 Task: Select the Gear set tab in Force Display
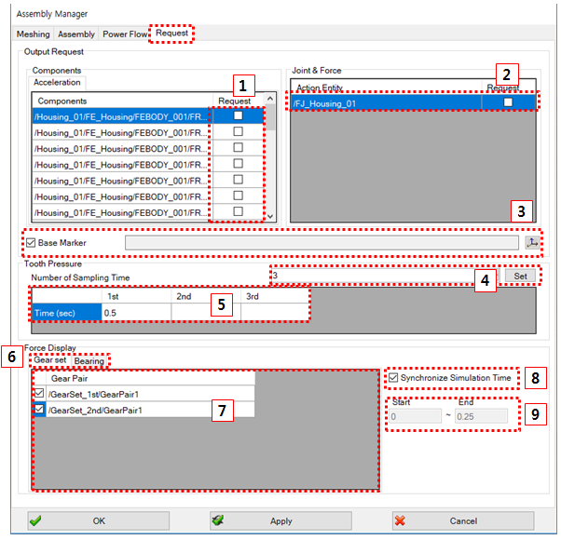(50, 360)
